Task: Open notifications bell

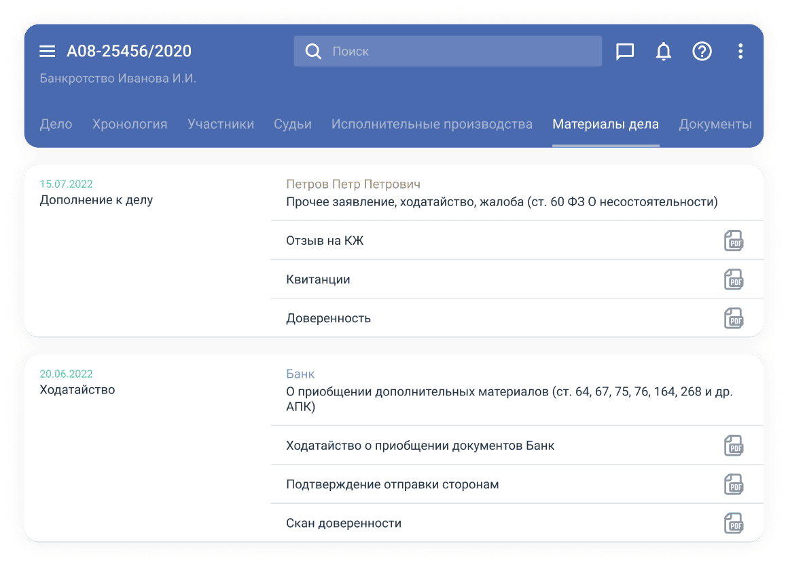Action: (x=664, y=51)
